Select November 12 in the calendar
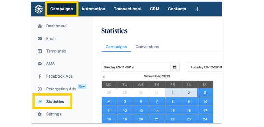This screenshot has height=127, width=264. (125, 111)
